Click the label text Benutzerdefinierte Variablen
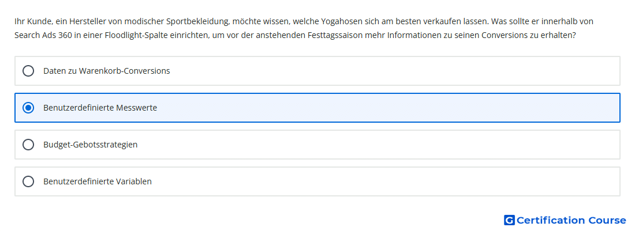This screenshot has height=231, width=635. [97, 181]
